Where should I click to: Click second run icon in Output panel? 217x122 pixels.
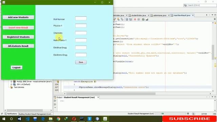click(x=55, y=104)
